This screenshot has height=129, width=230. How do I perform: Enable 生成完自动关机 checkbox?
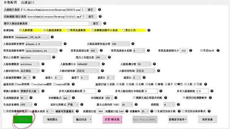(x=156, y=111)
